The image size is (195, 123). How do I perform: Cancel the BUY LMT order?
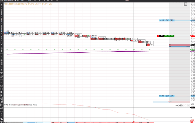pos(160,96)
